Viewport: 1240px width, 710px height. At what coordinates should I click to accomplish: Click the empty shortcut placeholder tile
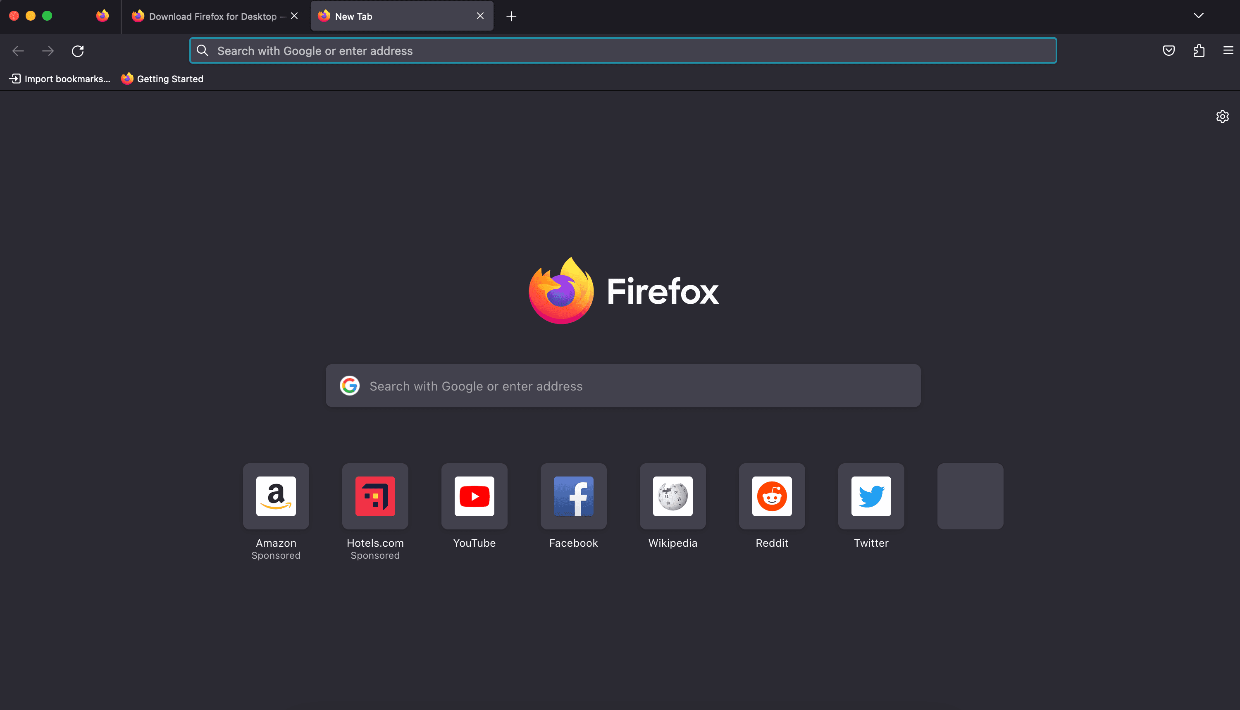[x=971, y=496]
